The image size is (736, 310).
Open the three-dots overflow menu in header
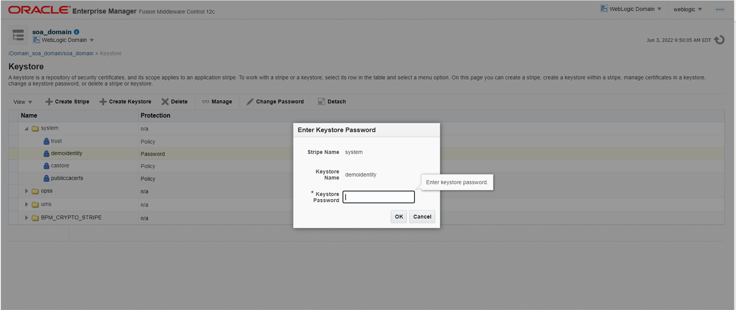point(720,9)
